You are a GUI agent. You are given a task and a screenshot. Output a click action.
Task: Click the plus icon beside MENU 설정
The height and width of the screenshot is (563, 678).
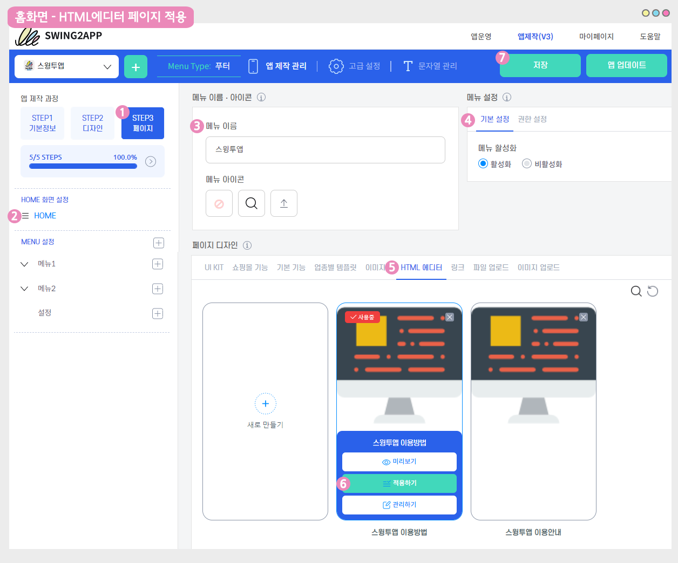[x=159, y=243]
